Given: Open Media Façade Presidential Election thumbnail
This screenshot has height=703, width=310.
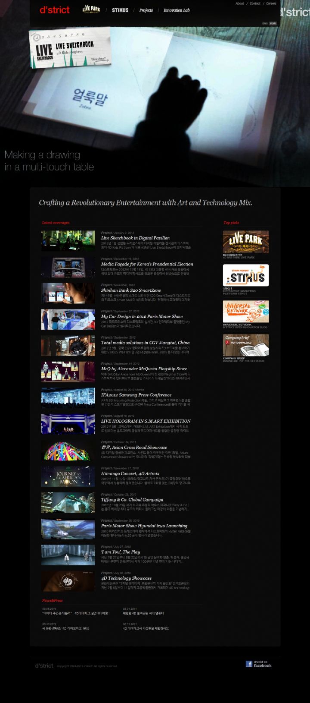Looking at the screenshot, I should point(68,267).
